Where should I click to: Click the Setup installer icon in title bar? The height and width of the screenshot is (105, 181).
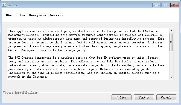coord(4,5)
